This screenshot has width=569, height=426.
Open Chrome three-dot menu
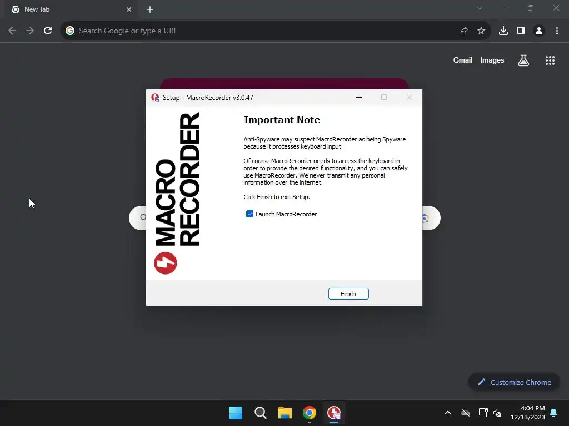(557, 31)
